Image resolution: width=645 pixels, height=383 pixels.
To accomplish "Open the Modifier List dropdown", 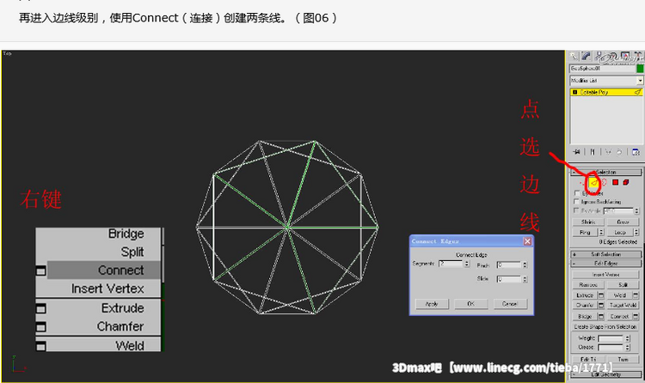I will (606, 81).
